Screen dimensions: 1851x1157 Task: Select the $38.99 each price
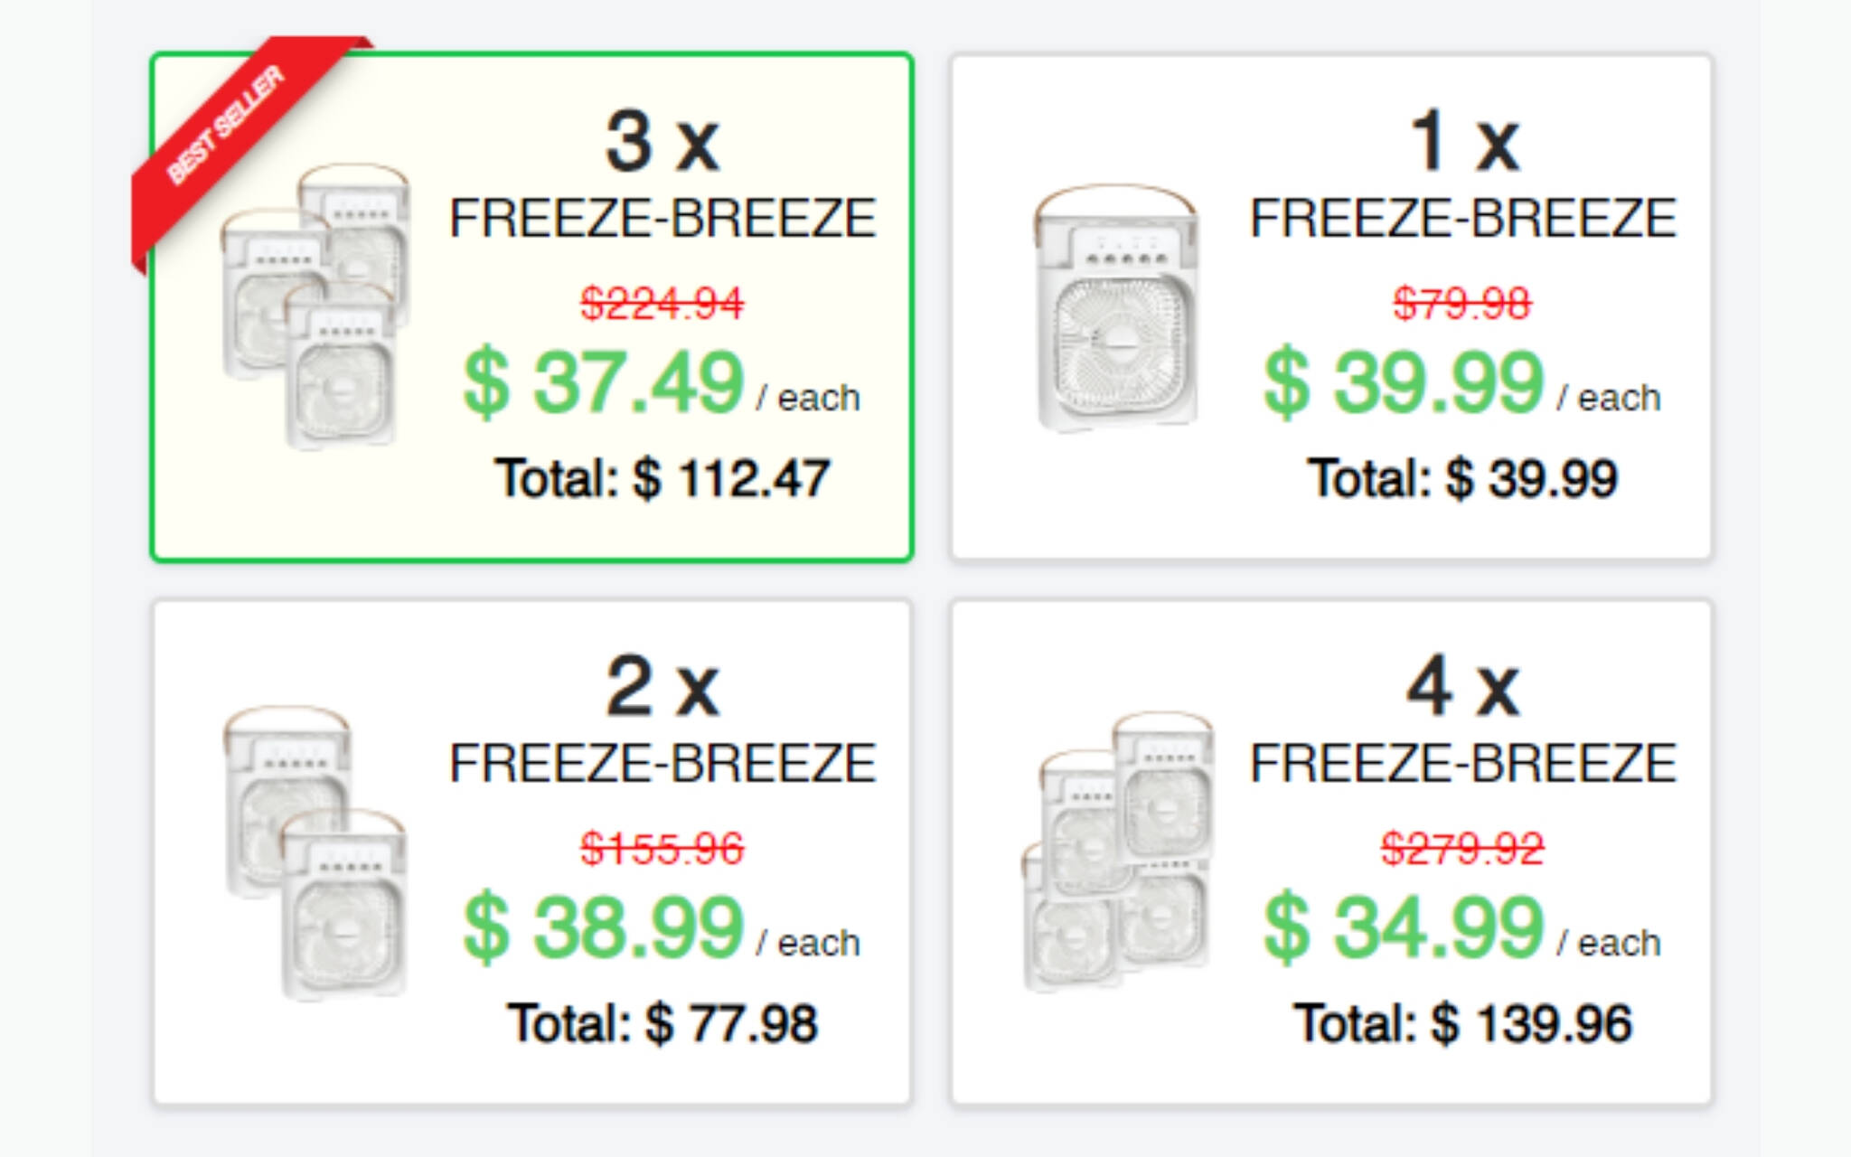[x=660, y=929]
